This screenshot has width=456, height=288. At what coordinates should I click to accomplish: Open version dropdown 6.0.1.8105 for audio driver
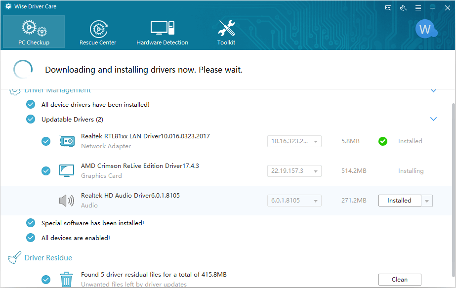click(x=294, y=201)
